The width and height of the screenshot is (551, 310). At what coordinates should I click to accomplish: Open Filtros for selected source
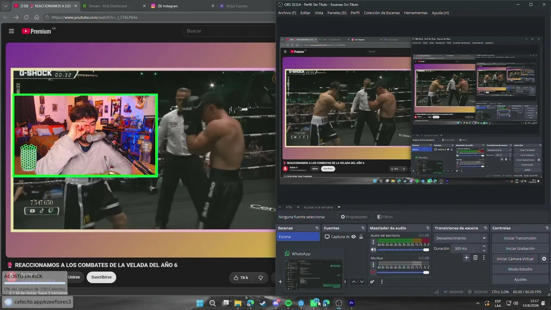385,217
